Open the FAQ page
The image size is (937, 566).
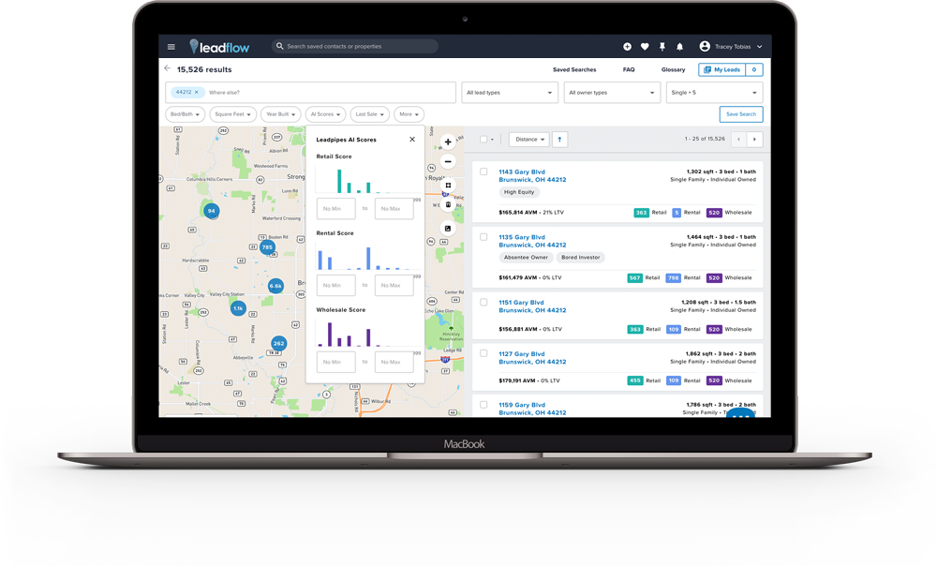[x=629, y=70]
